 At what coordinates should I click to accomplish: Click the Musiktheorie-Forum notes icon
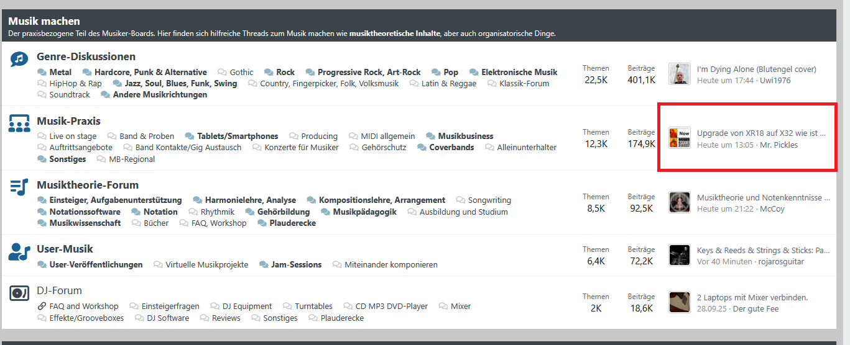tap(19, 187)
